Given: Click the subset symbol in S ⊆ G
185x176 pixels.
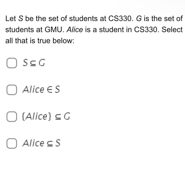Looking at the screenshot, I should [33, 63].
